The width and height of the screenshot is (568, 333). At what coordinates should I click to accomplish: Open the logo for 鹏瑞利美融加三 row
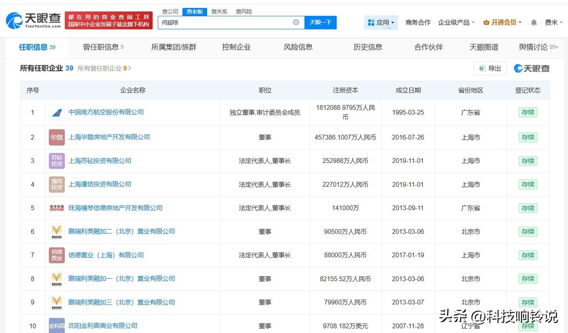click(x=57, y=302)
